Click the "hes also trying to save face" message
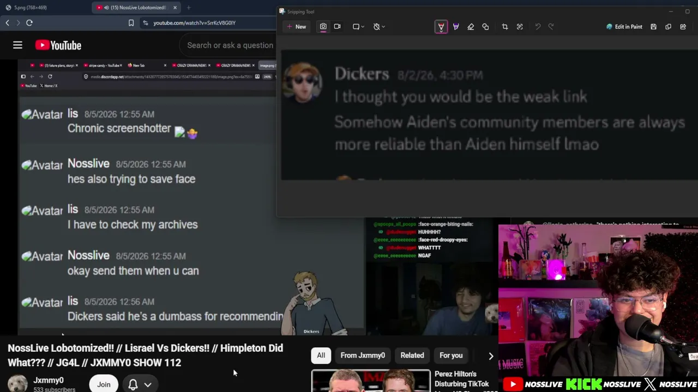The image size is (698, 392). coord(131,179)
